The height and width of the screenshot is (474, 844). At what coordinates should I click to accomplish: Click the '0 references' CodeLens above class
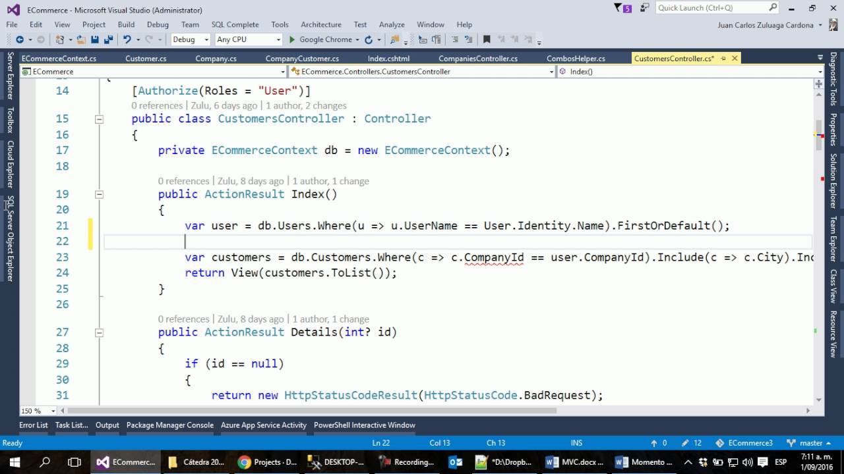point(157,105)
